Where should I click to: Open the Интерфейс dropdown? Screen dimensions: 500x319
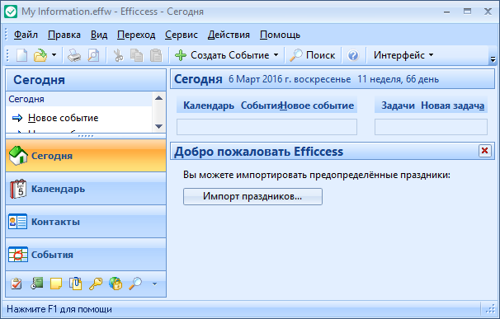(403, 55)
